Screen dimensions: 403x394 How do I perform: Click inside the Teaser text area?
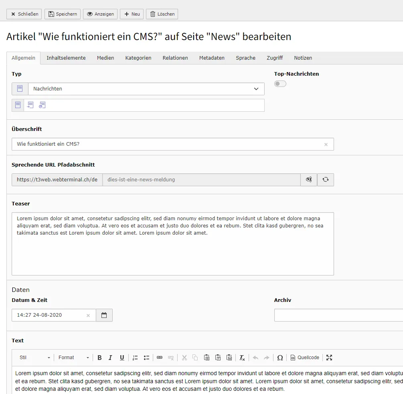point(173,244)
